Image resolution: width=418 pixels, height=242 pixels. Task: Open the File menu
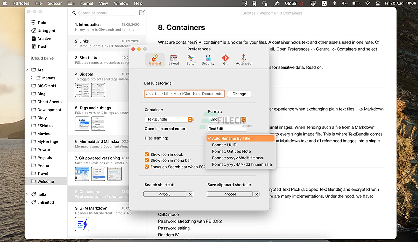tap(39, 3)
